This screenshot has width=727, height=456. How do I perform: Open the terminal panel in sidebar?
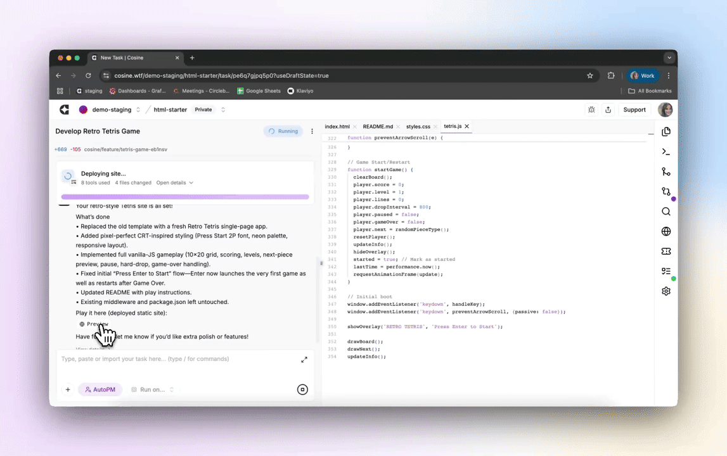click(x=666, y=151)
